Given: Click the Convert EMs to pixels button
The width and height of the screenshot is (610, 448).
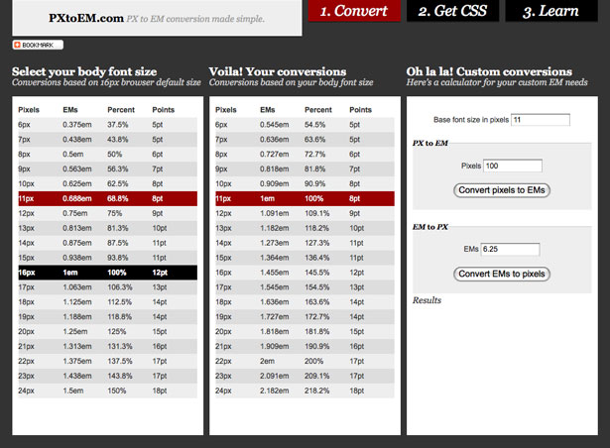Looking at the screenshot, I should click(502, 274).
